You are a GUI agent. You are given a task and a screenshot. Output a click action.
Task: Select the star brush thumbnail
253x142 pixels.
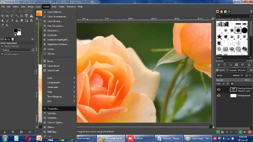(219, 37)
